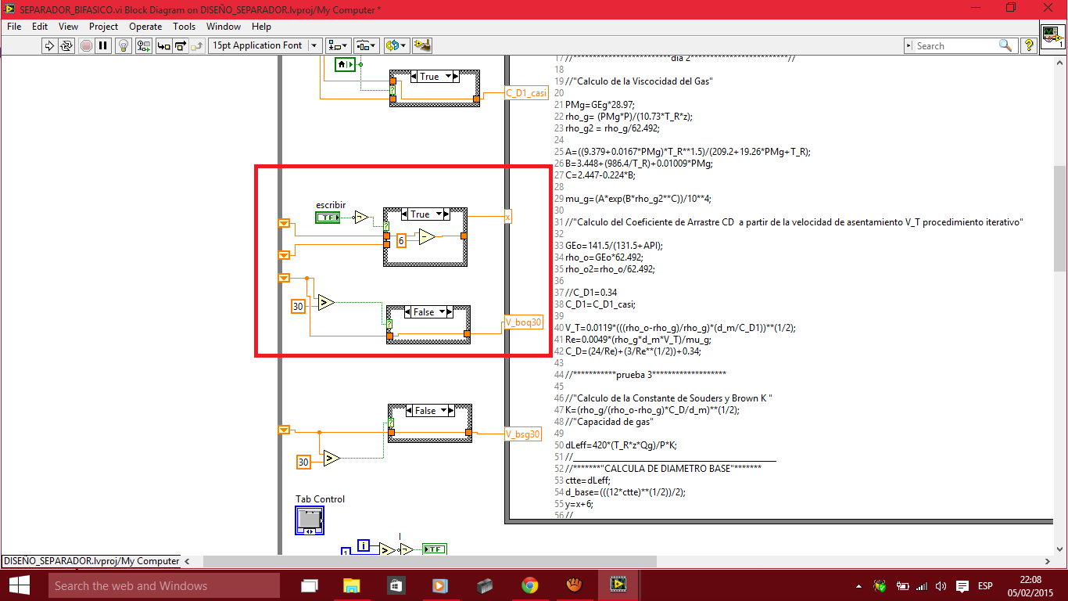1068x601 pixels.
Task: Click the VI icon pane top right
Action: pos(1053,36)
